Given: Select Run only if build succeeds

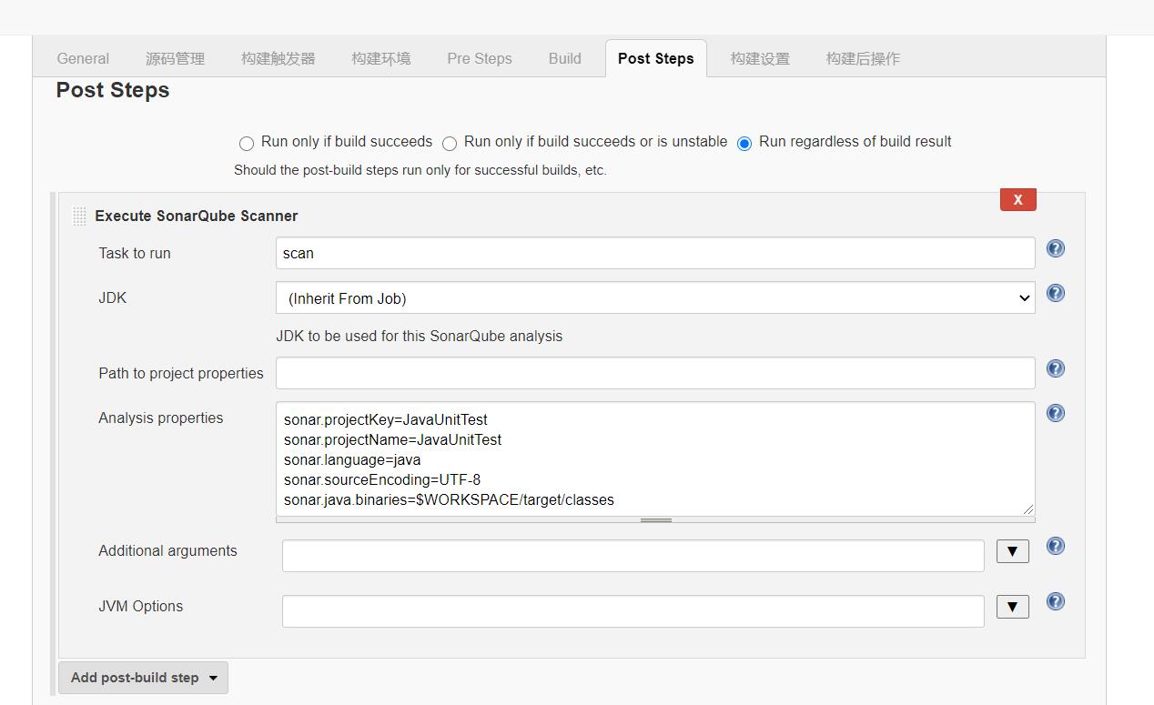Looking at the screenshot, I should pos(246,143).
